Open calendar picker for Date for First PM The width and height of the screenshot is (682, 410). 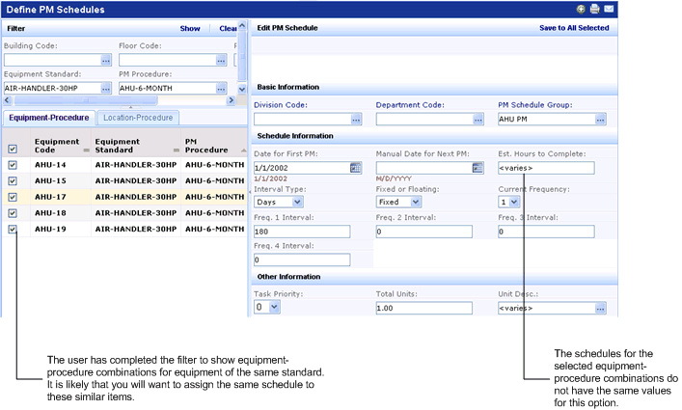(355, 168)
